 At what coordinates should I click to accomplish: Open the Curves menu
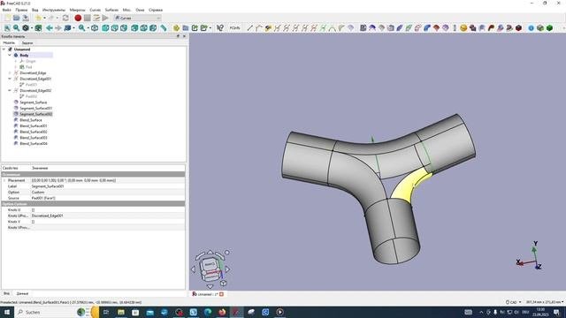pos(96,10)
